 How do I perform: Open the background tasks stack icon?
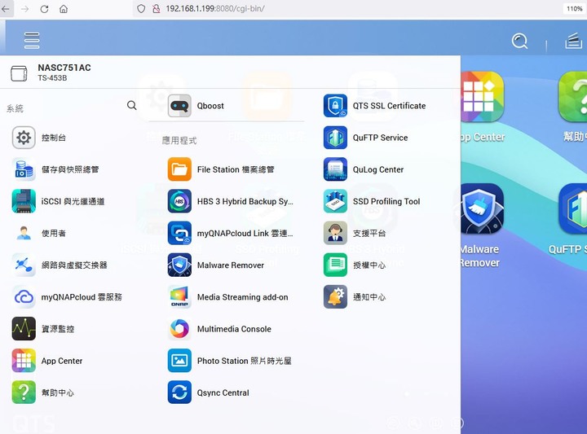pos(573,41)
